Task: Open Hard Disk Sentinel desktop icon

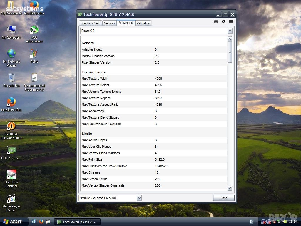Action: 11,175
